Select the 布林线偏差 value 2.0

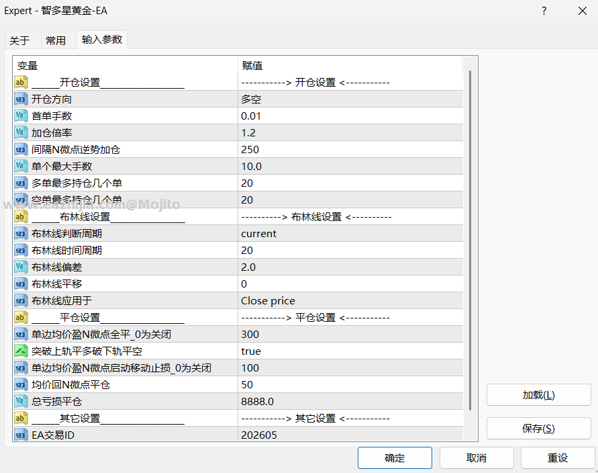[x=350, y=267]
